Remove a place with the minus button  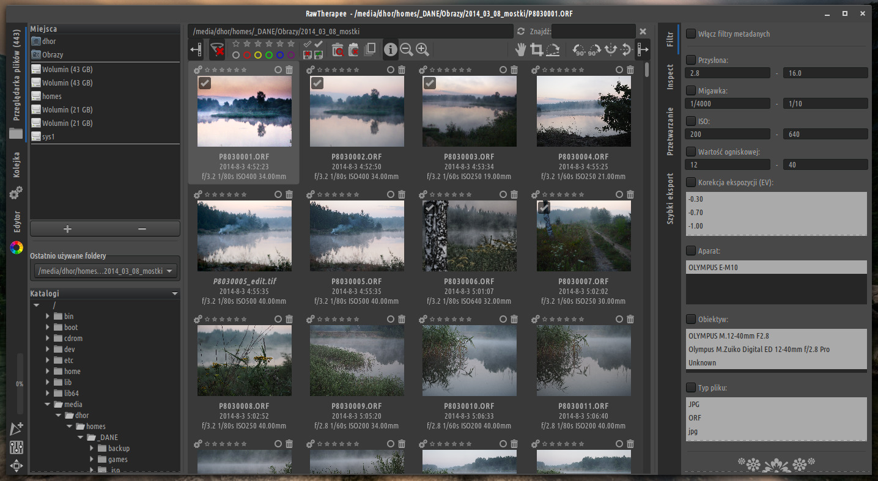click(x=142, y=229)
